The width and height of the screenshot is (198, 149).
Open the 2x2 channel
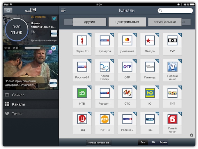click(x=172, y=44)
